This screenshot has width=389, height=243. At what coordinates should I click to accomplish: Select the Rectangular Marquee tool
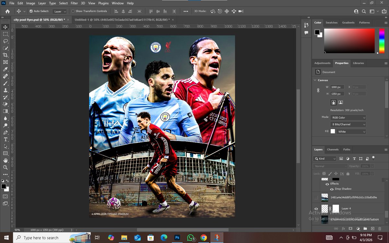[6, 34]
